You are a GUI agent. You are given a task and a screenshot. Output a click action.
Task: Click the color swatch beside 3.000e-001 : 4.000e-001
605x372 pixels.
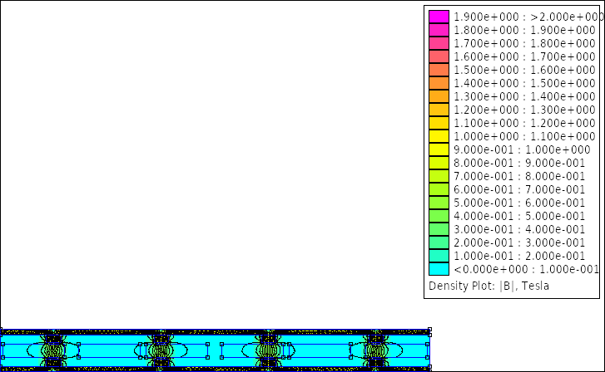click(439, 229)
